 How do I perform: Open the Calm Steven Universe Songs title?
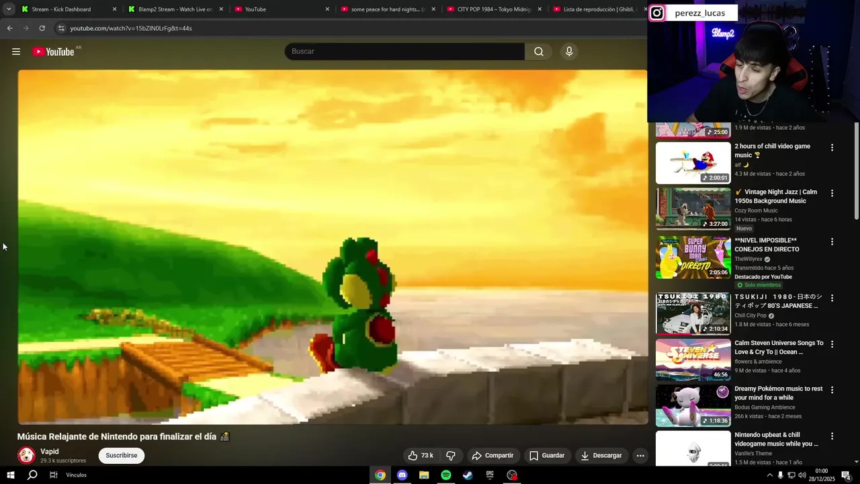779,348
